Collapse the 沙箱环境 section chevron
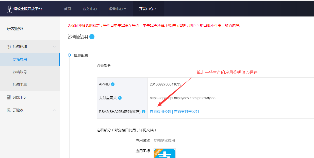 tap(54, 47)
